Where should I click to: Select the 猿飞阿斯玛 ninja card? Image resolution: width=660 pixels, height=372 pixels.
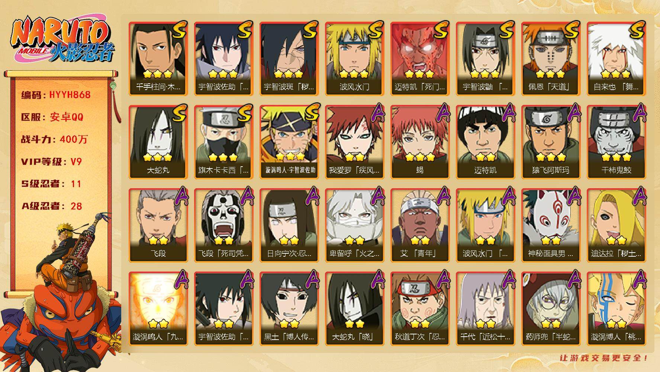tap(551, 142)
